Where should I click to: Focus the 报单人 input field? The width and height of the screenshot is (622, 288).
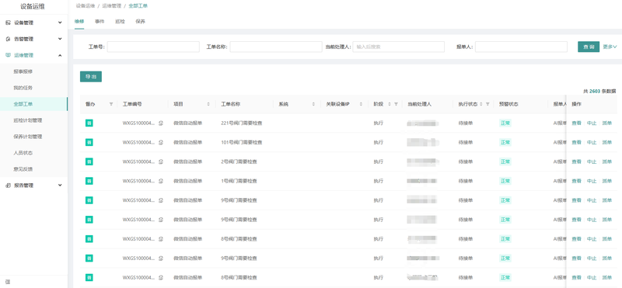tap(521, 47)
